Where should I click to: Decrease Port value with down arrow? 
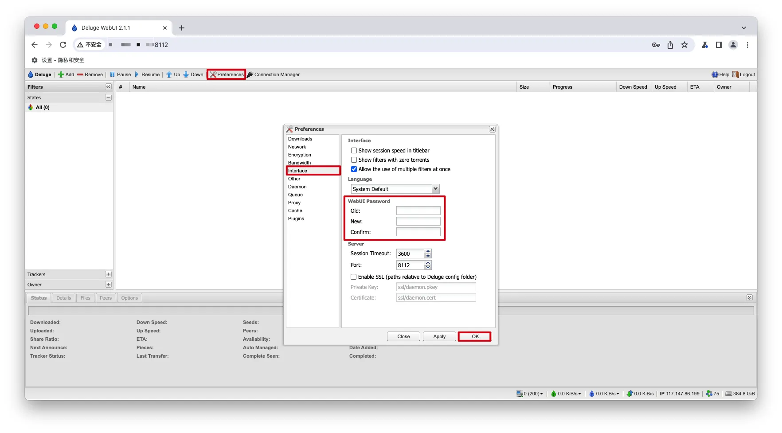tap(428, 267)
